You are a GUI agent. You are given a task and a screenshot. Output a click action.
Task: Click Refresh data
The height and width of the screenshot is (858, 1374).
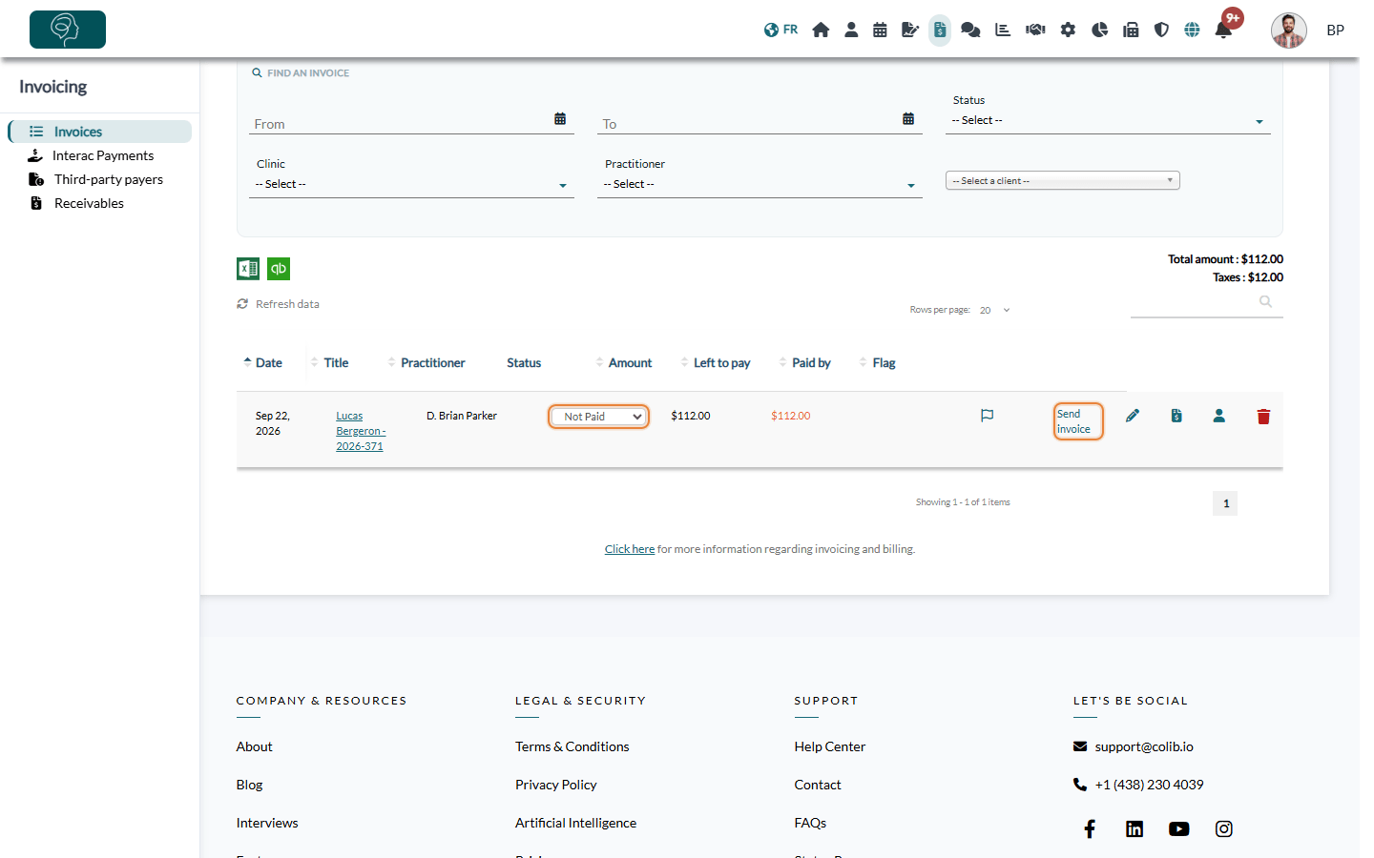279,304
